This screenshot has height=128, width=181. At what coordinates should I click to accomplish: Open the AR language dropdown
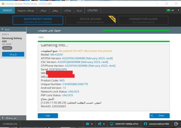(173, 10)
